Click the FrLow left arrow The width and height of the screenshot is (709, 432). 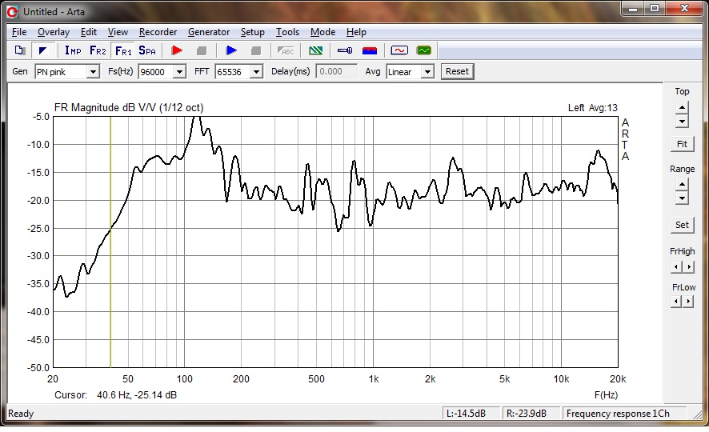coord(676,302)
